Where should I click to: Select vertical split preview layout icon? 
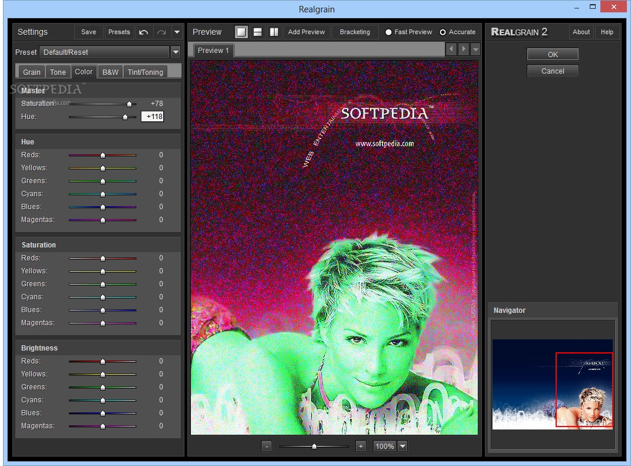tap(274, 32)
